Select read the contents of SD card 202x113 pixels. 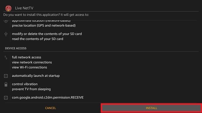coord(38,39)
